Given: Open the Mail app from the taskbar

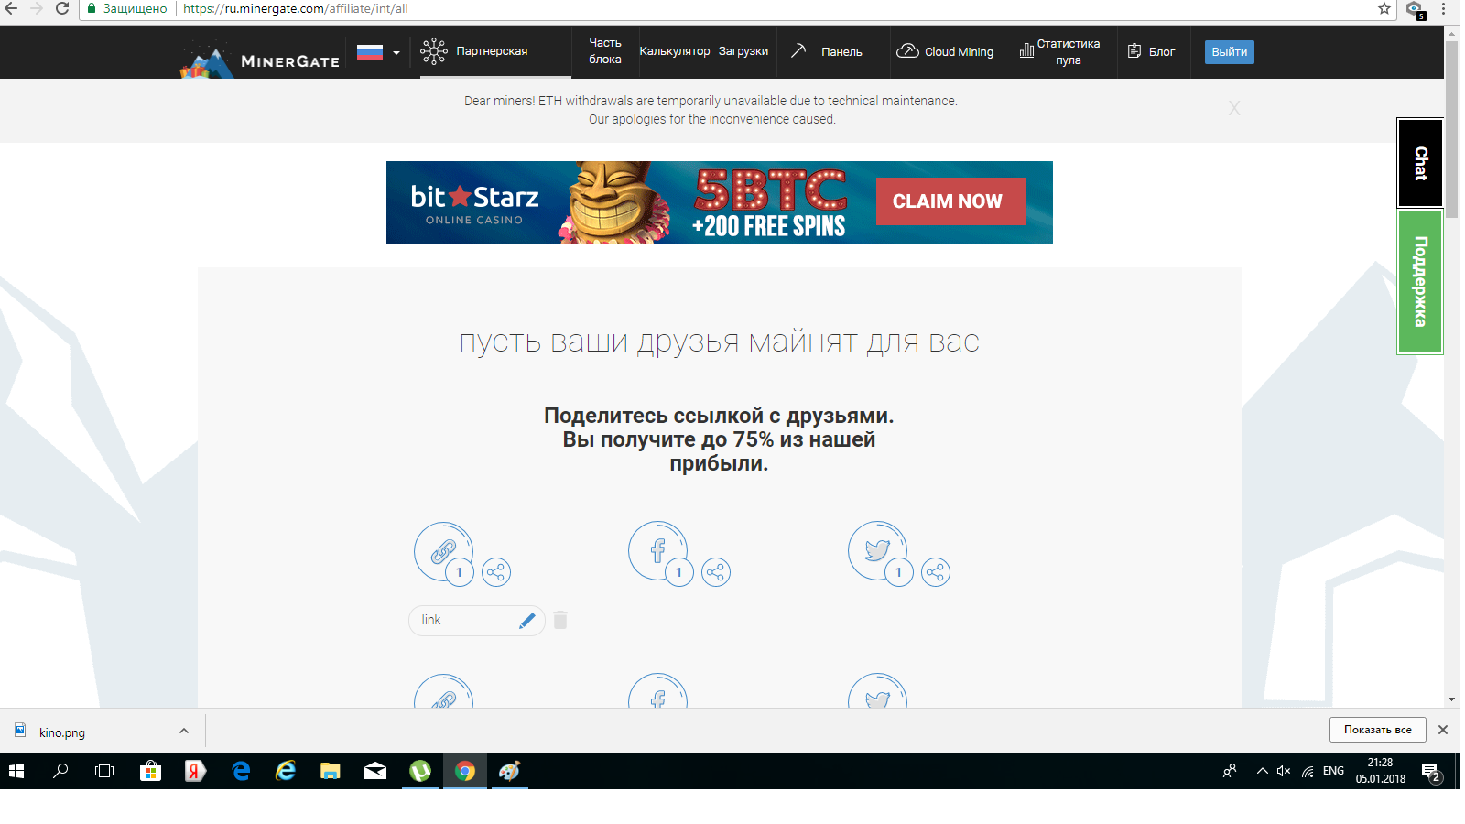Looking at the screenshot, I should [375, 771].
